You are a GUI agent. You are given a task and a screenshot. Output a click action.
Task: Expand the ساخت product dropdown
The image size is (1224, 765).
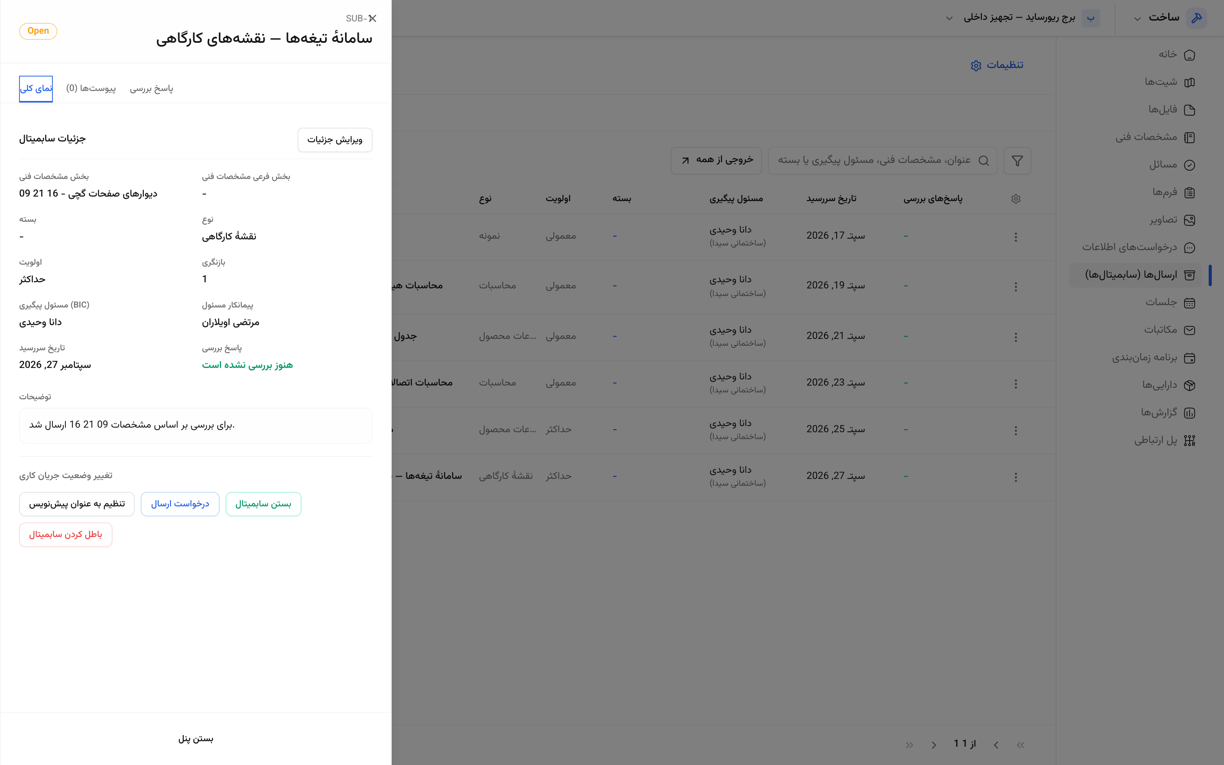1137,19
